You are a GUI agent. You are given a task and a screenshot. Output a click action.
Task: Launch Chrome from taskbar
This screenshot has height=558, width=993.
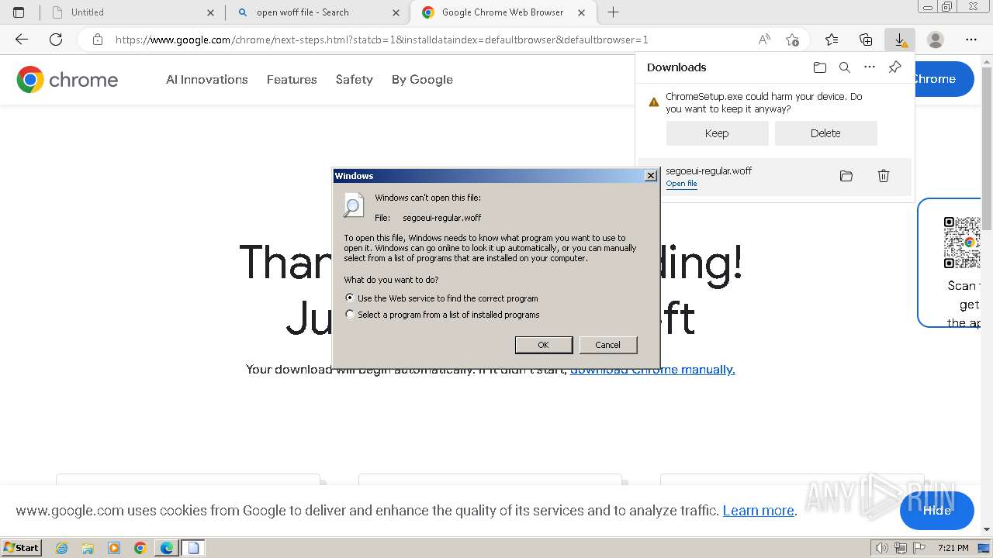click(140, 548)
